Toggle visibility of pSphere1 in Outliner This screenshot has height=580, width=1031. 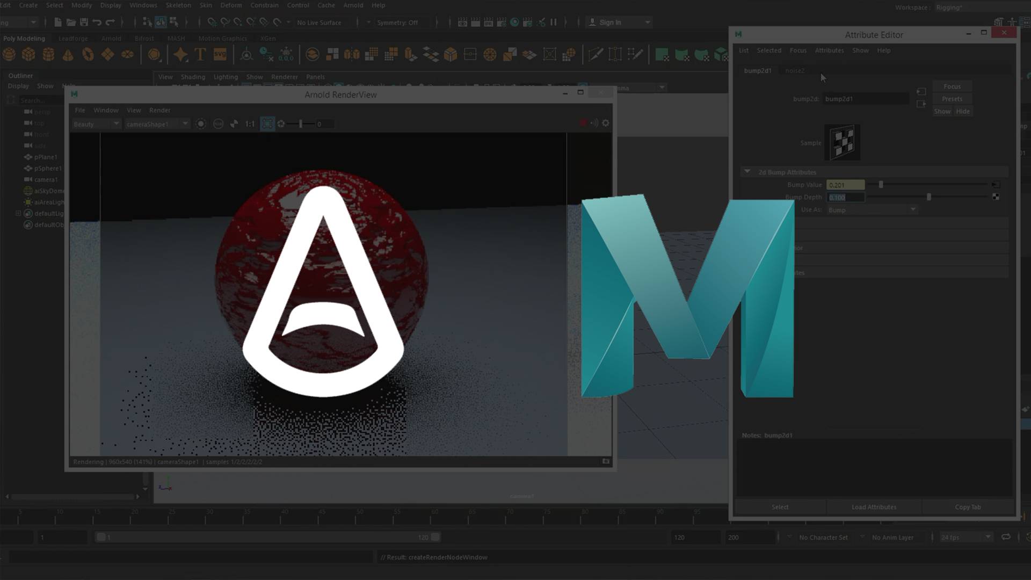(28, 168)
